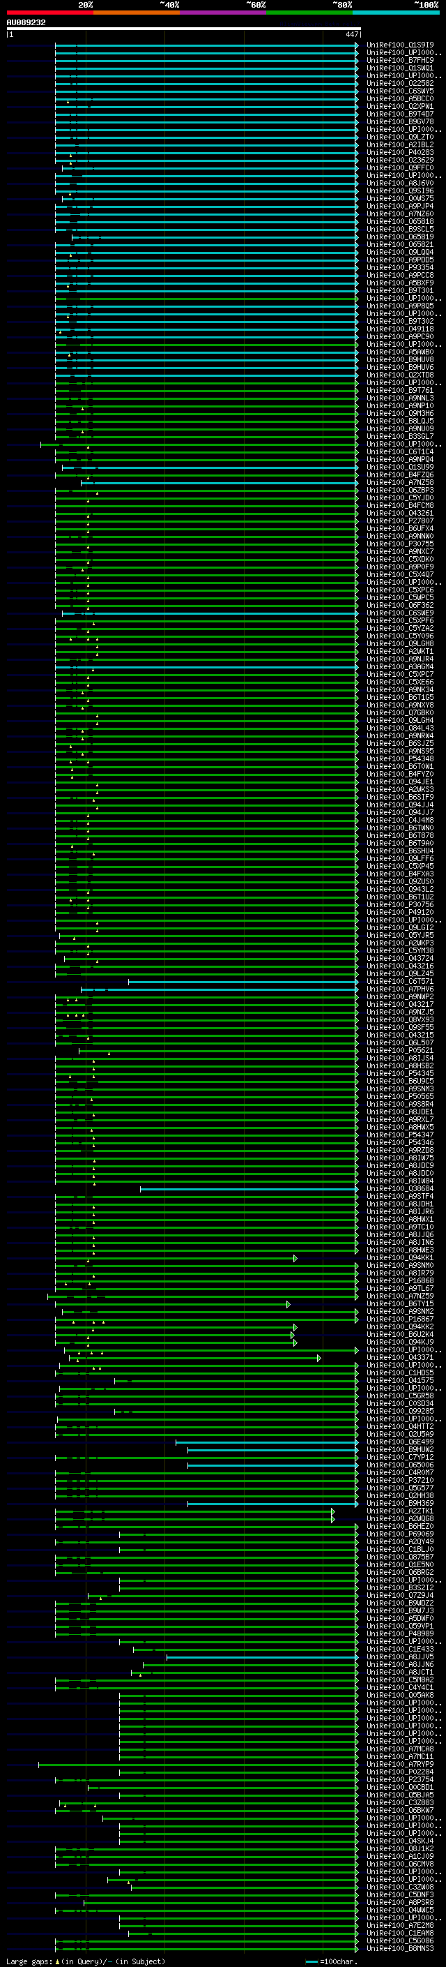The image size is (446, 1967).
Task: Select the hit UniRef100_Q9FFC0
Action: pyautogui.click(x=400, y=168)
